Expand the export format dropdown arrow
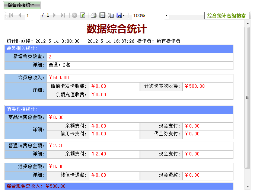 click(124, 16)
